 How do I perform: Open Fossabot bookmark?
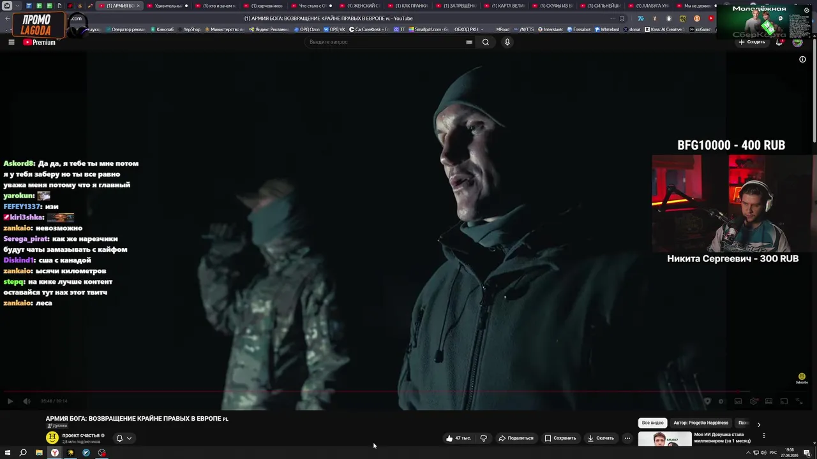[x=578, y=29]
